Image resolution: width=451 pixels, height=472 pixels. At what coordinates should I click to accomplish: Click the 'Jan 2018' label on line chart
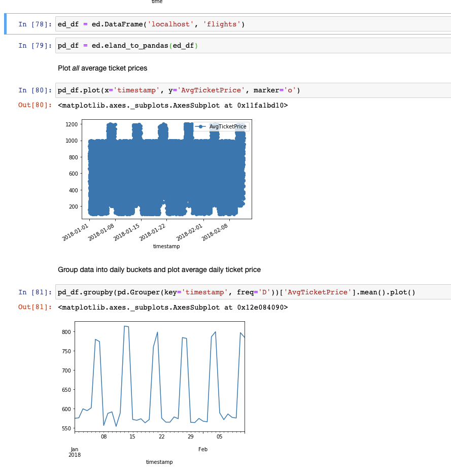click(x=75, y=452)
